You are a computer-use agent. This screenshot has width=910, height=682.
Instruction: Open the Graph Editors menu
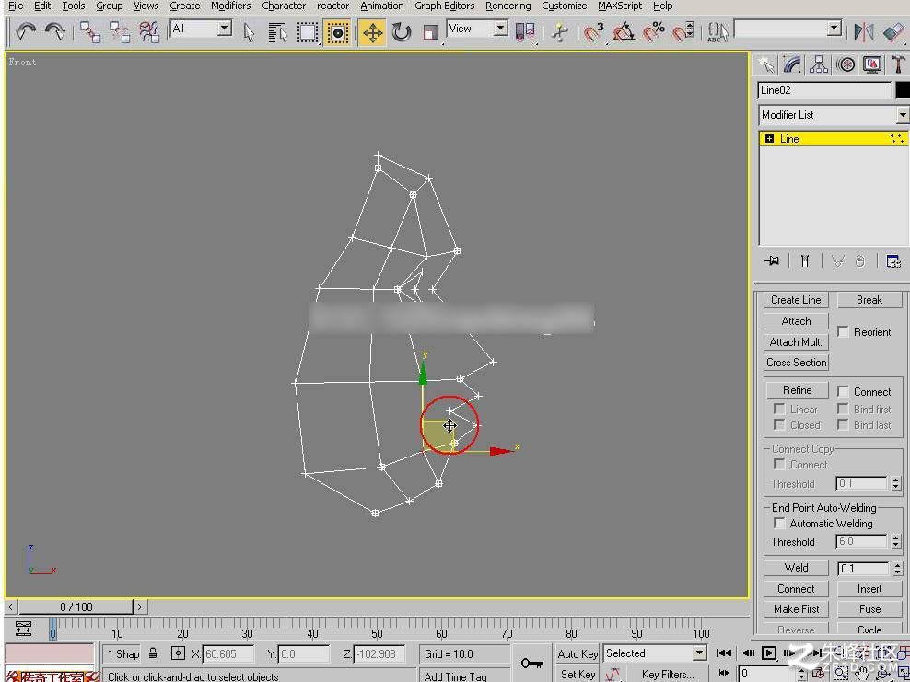(445, 6)
